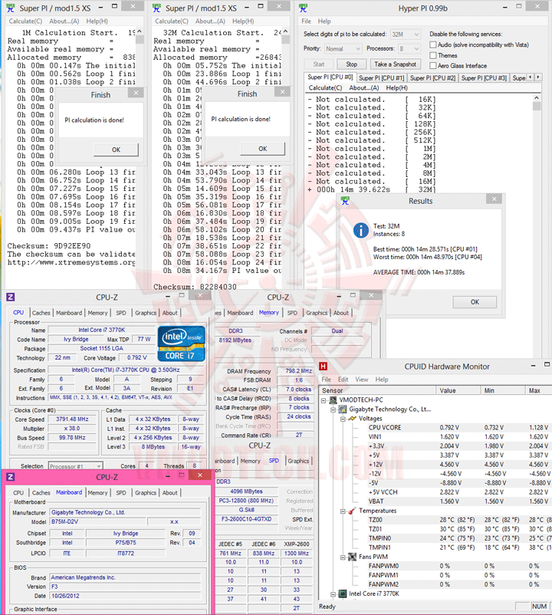Click the Results dialog title icon
The height and width of the screenshot is (615, 552).
346,201
